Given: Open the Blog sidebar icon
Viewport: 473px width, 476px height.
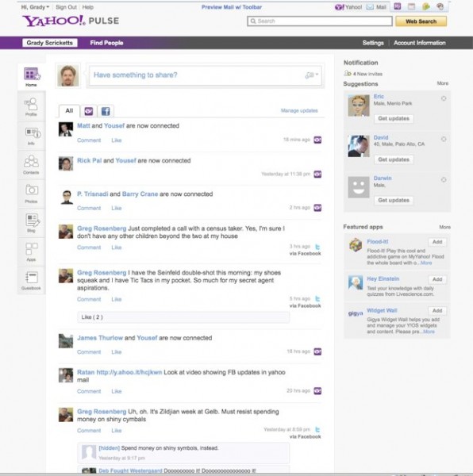Looking at the screenshot, I should tap(31, 222).
